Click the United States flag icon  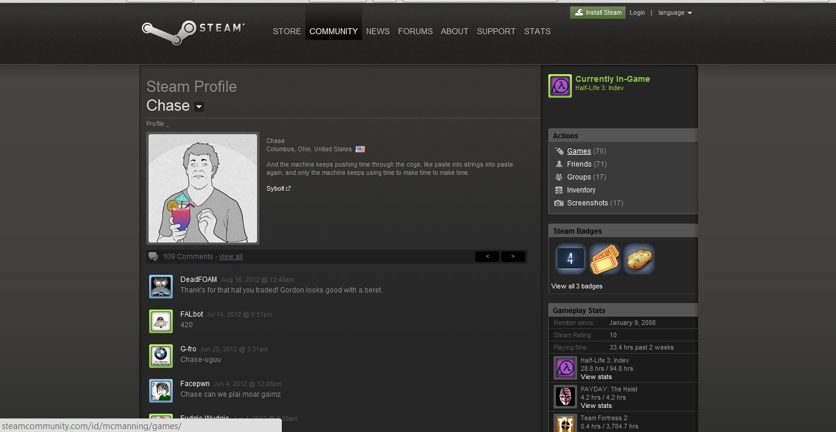tap(360, 149)
